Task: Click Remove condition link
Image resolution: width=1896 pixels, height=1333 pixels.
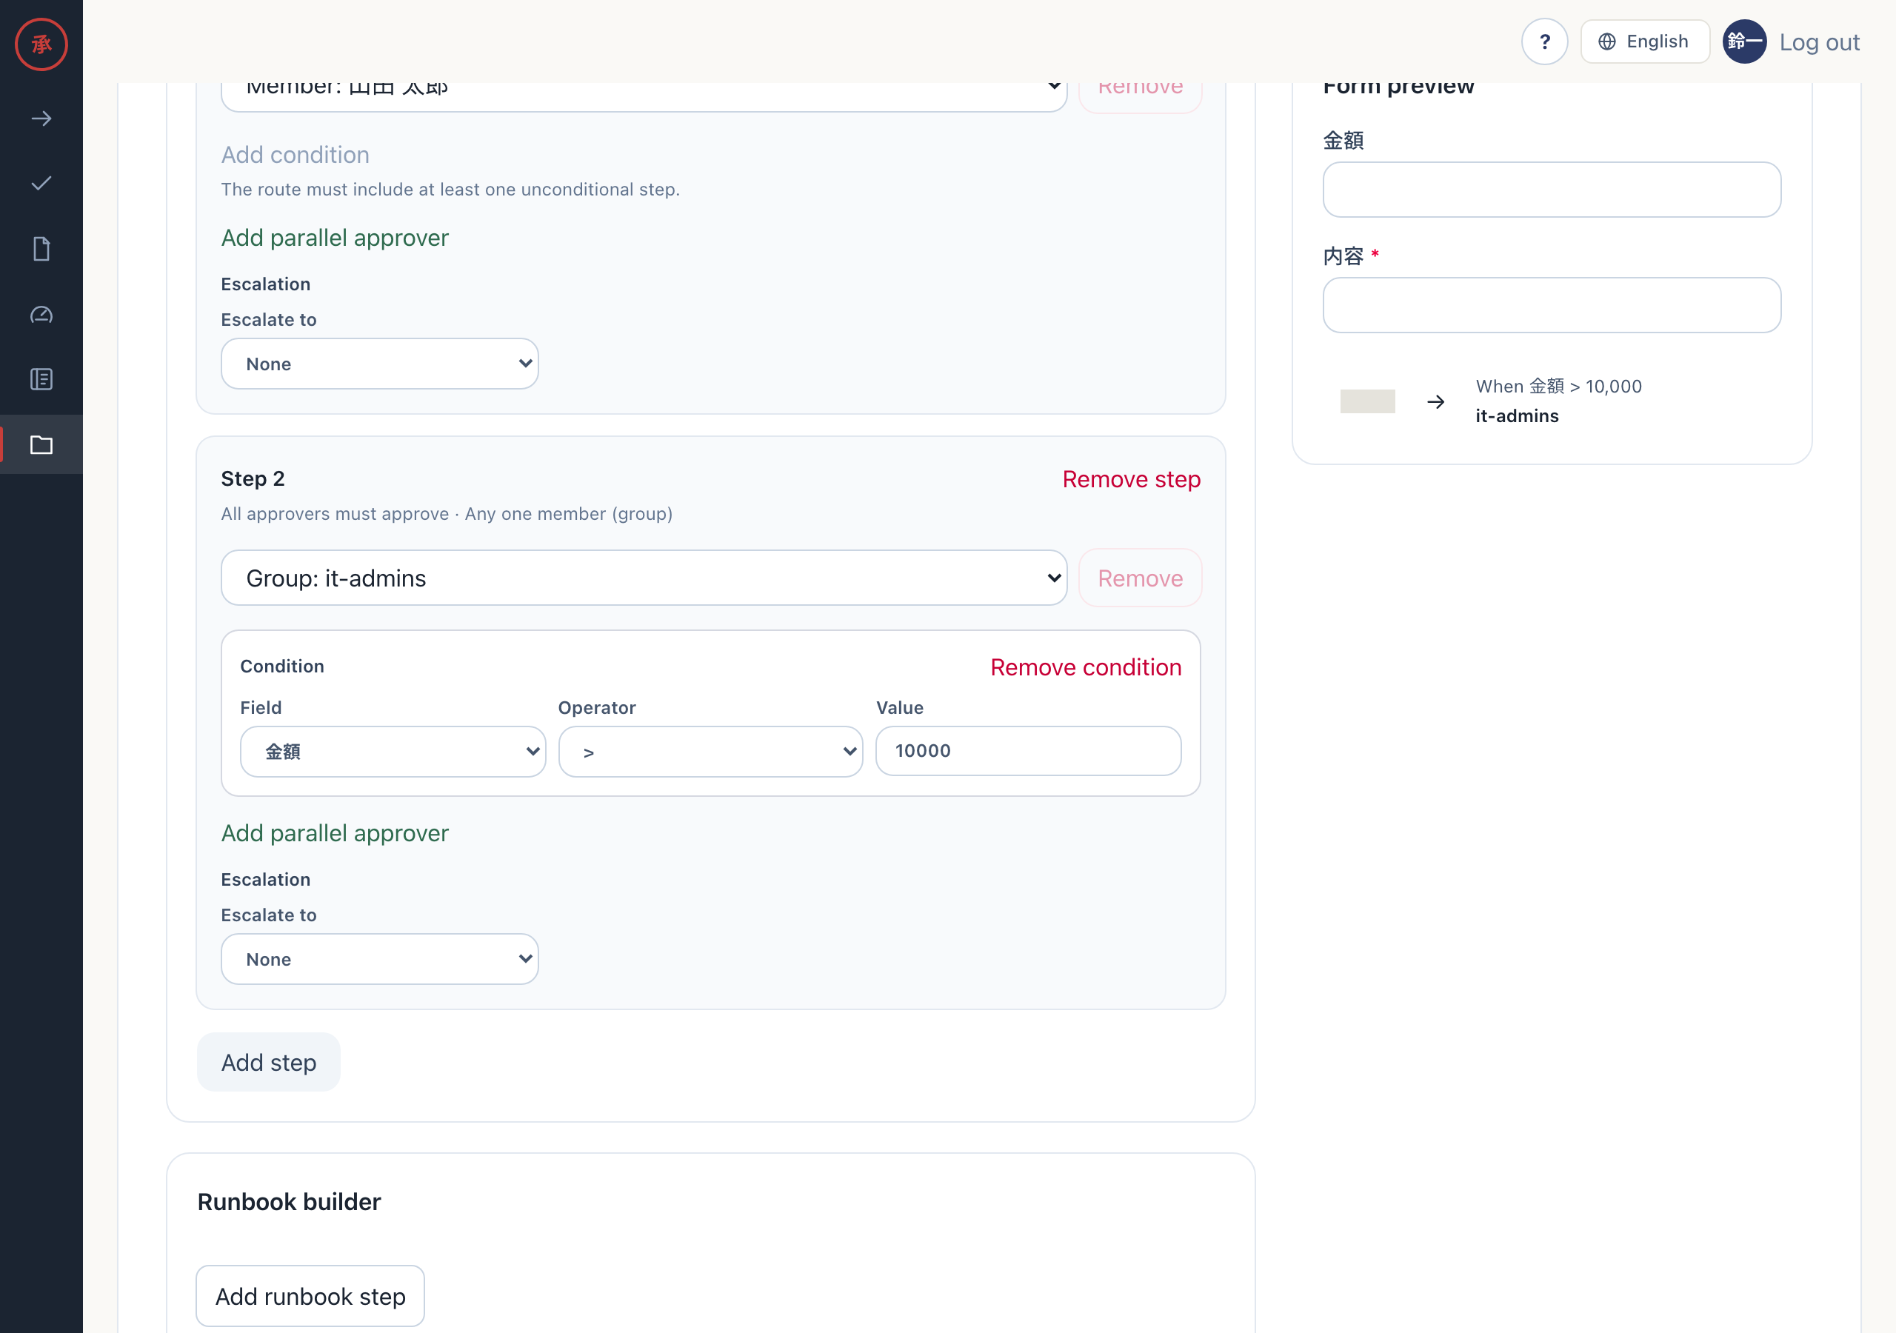Action: click(1085, 666)
